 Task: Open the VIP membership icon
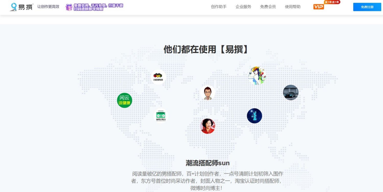318,7
